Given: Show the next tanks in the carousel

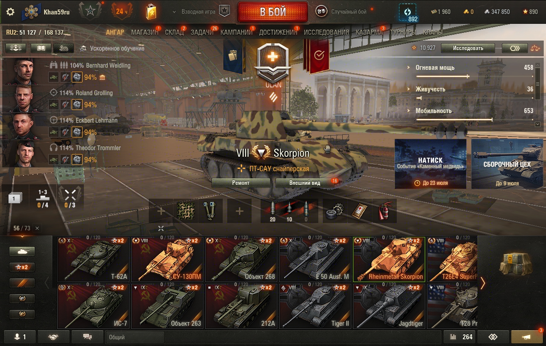Looking at the screenshot, I should [483, 282].
